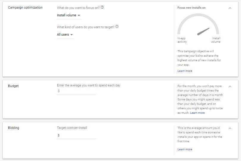
Task: Click the Install volume gauge label
Action: click(216, 40)
